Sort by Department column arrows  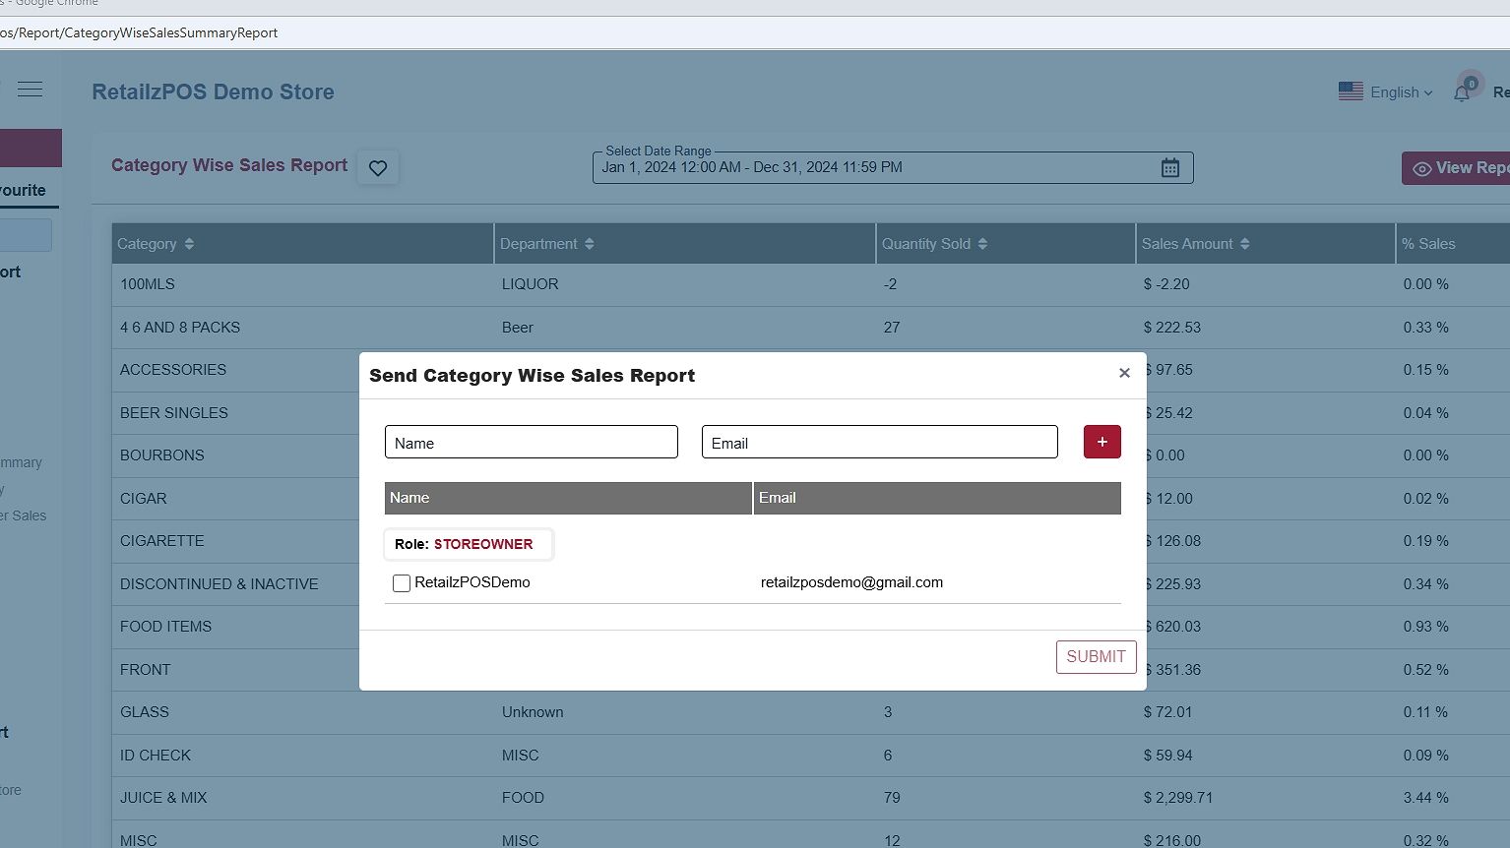click(x=589, y=244)
